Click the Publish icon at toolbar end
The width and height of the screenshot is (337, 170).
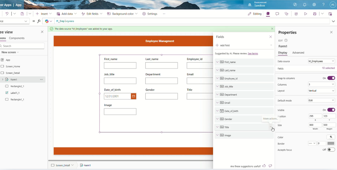[330, 14]
